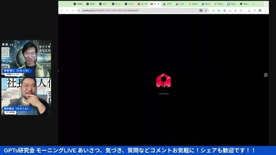This screenshot has width=276, height=155.
Task: Switch to the Suno browser tab
Action: [193, 4]
